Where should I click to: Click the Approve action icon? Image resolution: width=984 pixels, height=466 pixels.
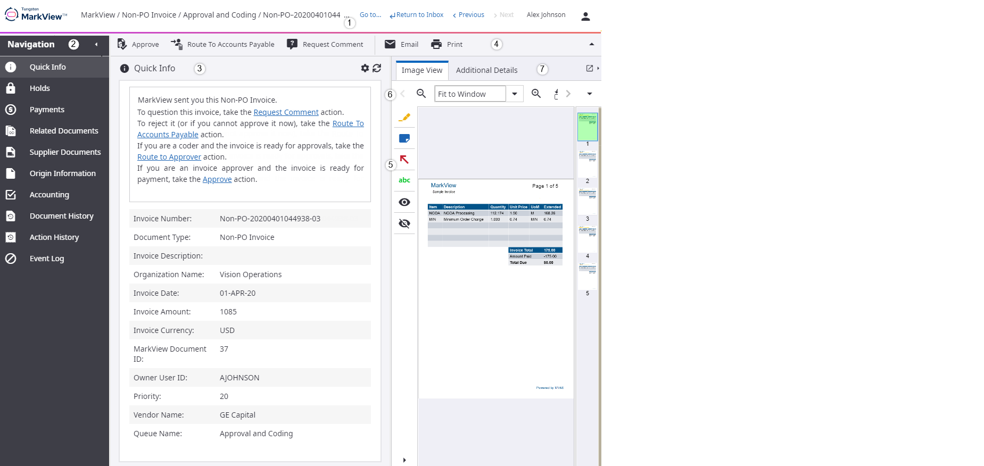(x=122, y=44)
